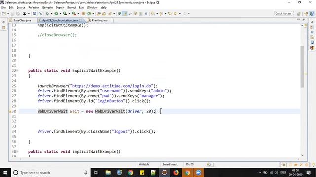Expand the Next Annotation dropdown arrow
Screen dimensions: 316x177
[157, 14]
